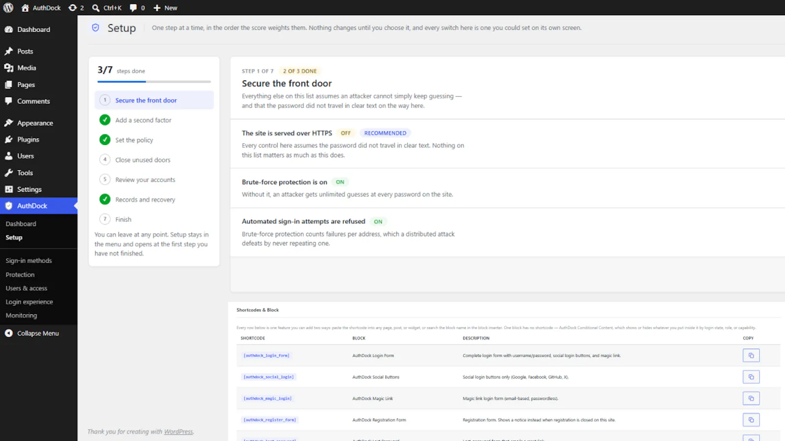The image size is (785, 441).
Task: Click the Pages icon in sidebar
Action: pyautogui.click(x=9, y=84)
